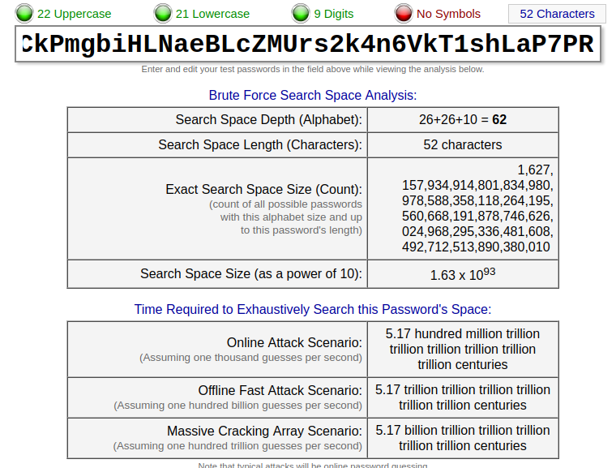616x468 pixels.
Task: Click 'Assuming one thousand guesses per second' note
Action: [250, 358]
